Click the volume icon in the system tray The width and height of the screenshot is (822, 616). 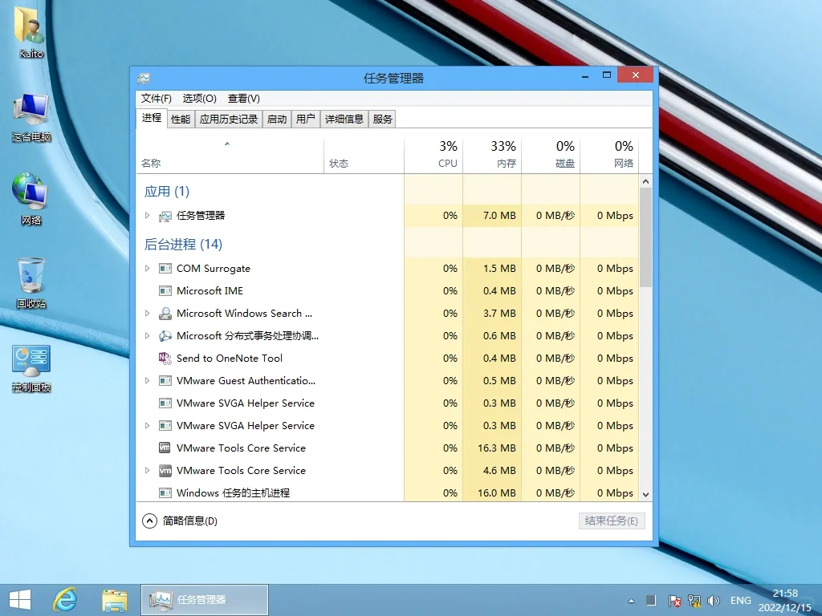point(714,600)
